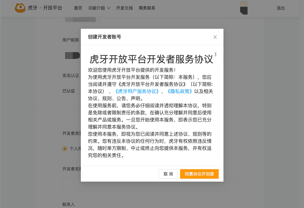Click the 创建开发者账号 dialog title
The height and width of the screenshot is (208, 304).
click(105, 37)
